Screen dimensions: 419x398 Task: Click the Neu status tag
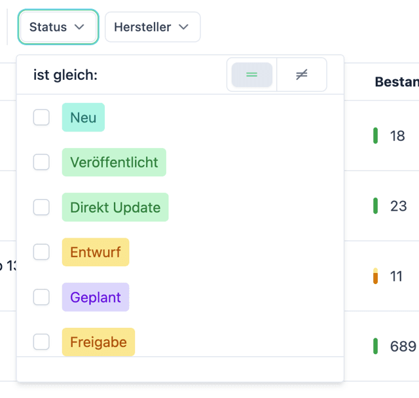[83, 117]
